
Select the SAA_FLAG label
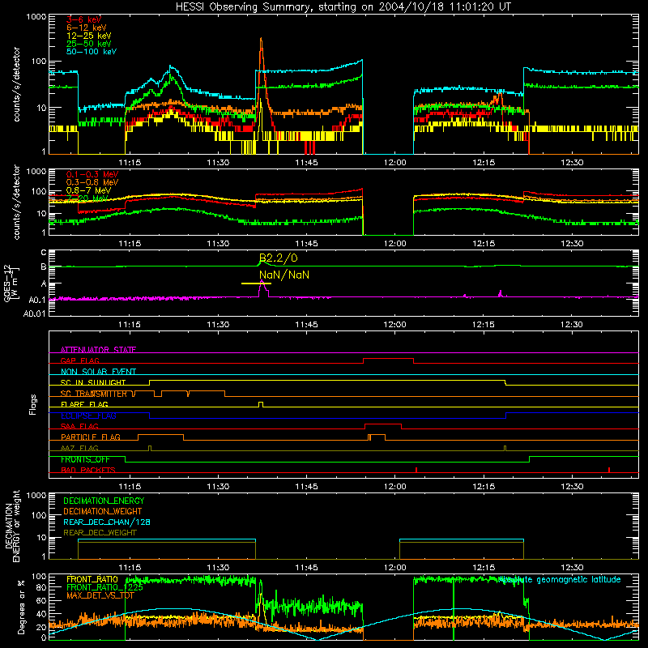click(x=79, y=426)
